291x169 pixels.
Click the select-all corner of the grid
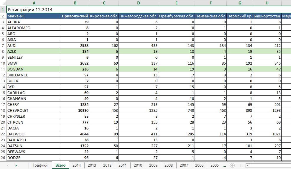3,3
